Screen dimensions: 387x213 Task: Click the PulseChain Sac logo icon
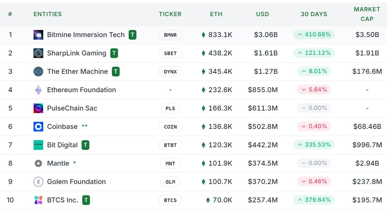pyautogui.click(x=38, y=108)
